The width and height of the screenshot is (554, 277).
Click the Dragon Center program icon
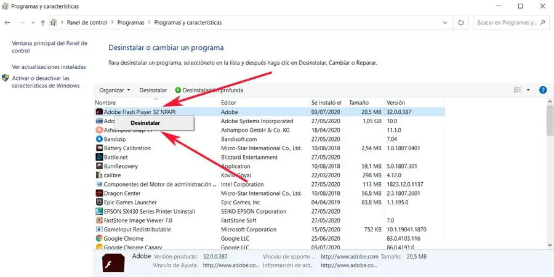coord(99,193)
